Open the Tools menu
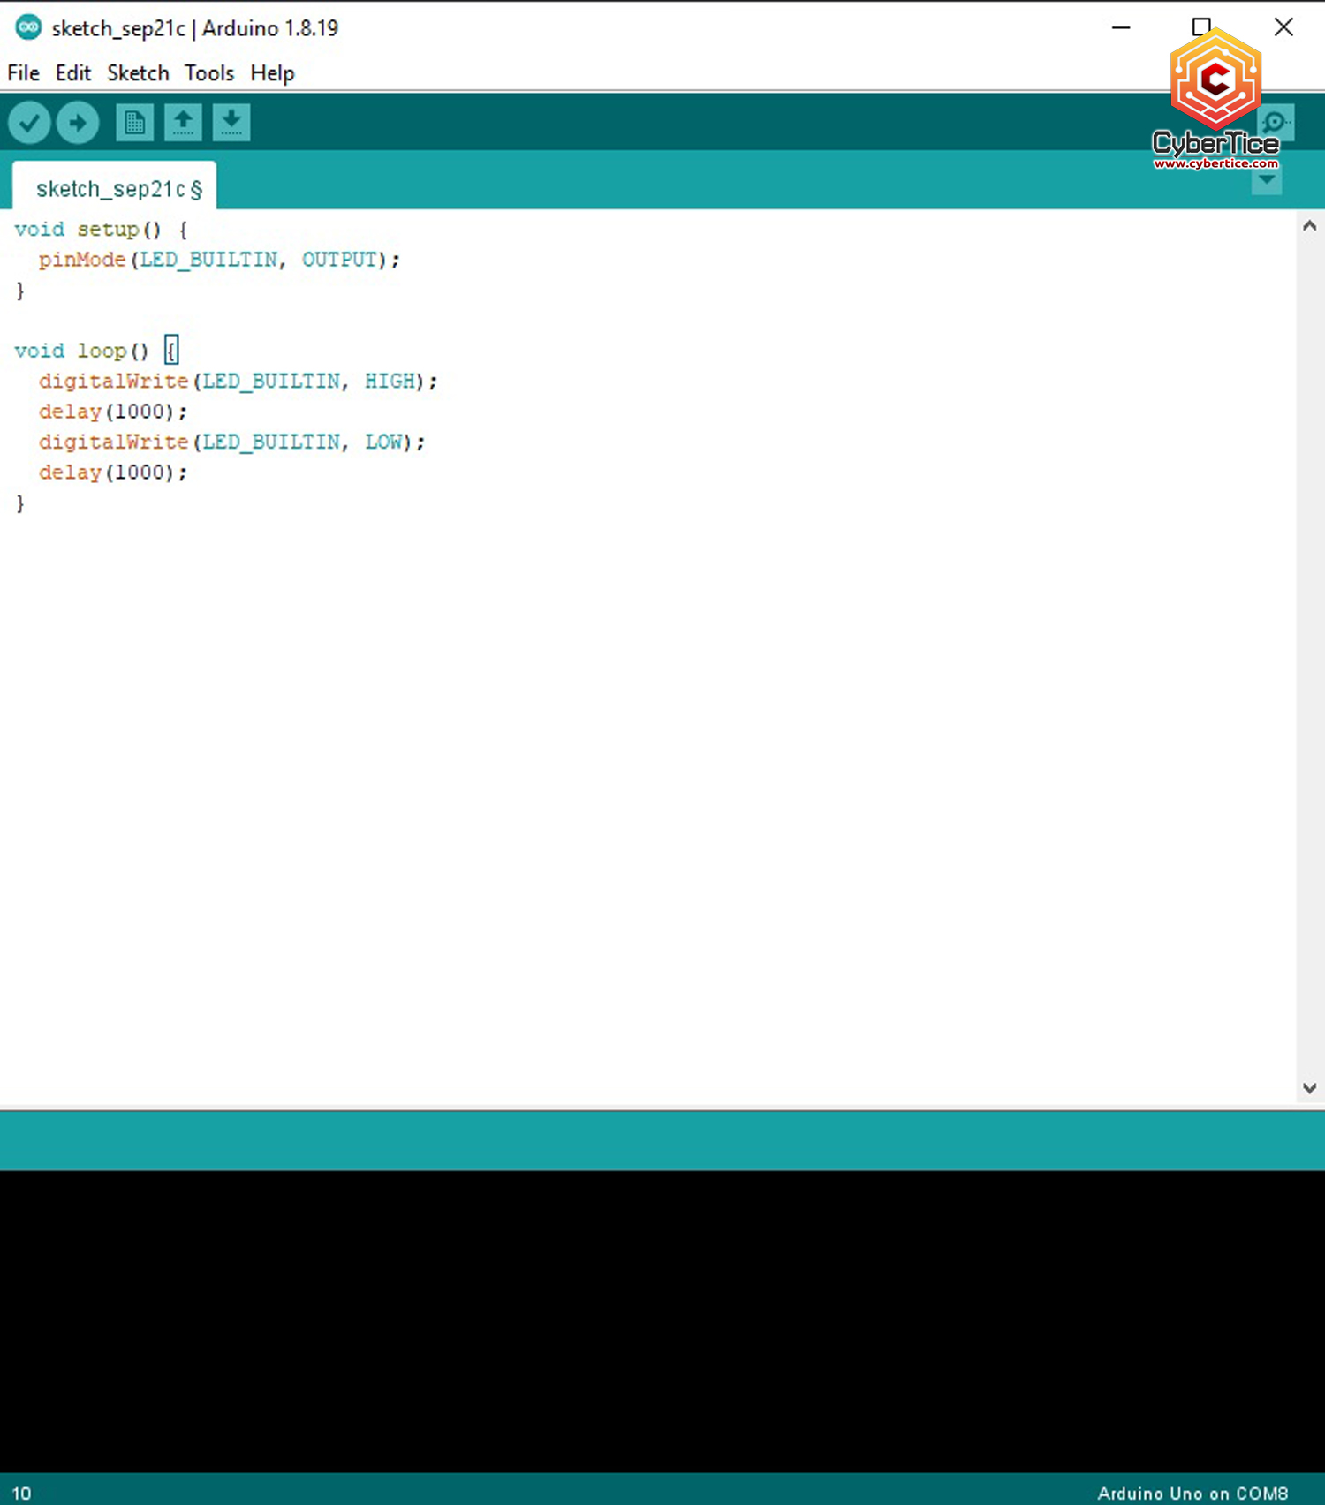 coord(209,73)
